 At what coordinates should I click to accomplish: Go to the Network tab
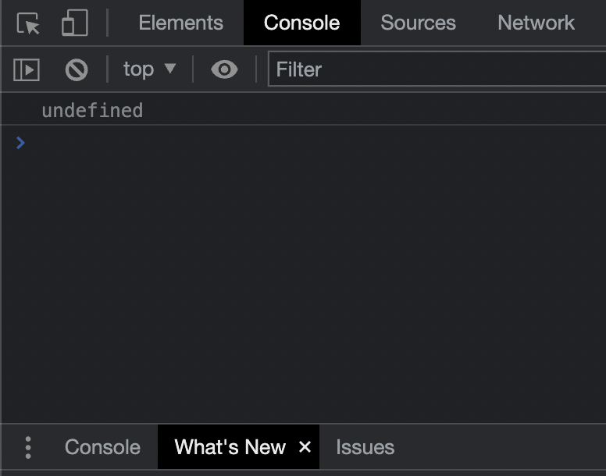click(536, 23)
